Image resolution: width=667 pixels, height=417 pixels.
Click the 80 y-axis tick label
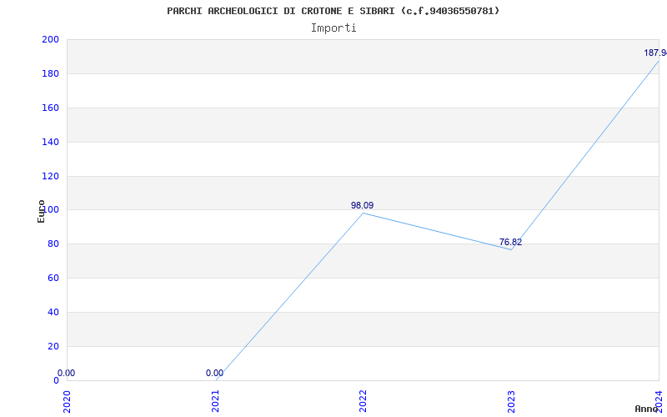(53, 244)
